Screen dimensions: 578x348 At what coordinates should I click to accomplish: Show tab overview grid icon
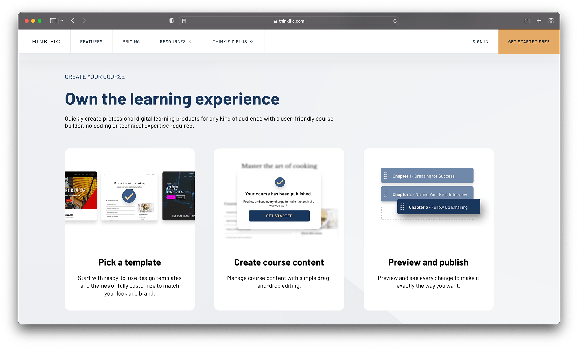551,21
